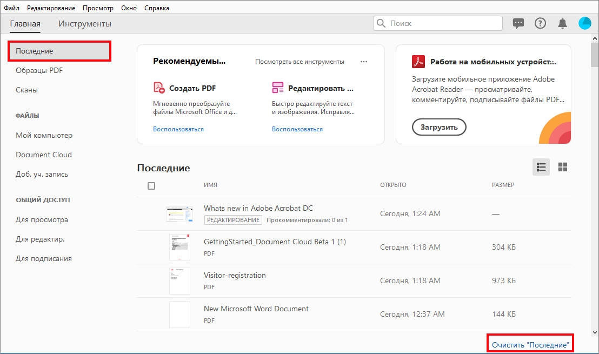Open the notifications bell
599x354 pixels.
pyautogui.click(x=563, y=23)
